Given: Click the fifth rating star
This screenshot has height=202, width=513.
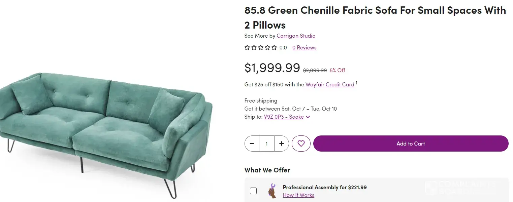Looking at the screenshot, I should click(x=274, y=48).
